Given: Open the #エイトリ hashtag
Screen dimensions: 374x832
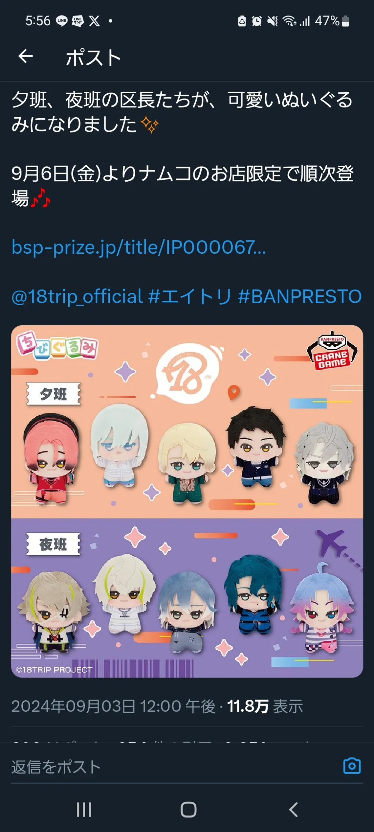Looking at the screenshot, I should tap(190, 296).
